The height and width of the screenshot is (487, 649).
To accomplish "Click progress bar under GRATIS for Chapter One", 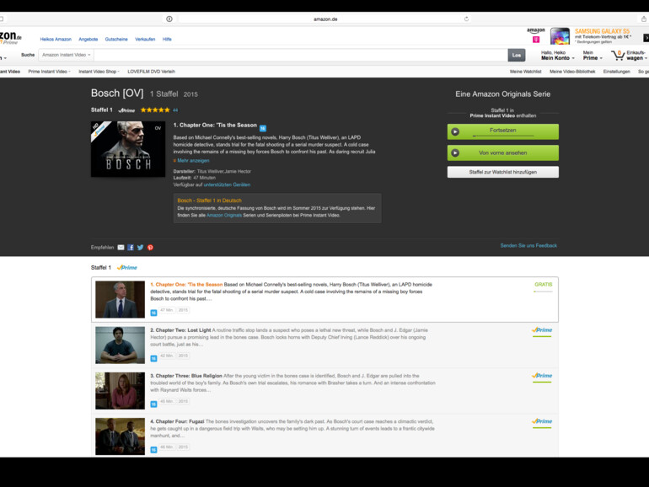I will pyautogui.click(x=543, y=292).
